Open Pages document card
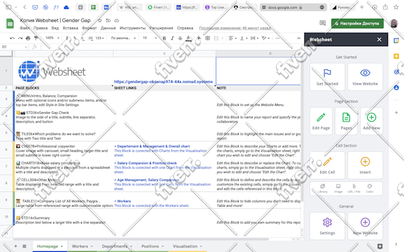 tap(346, 121)
